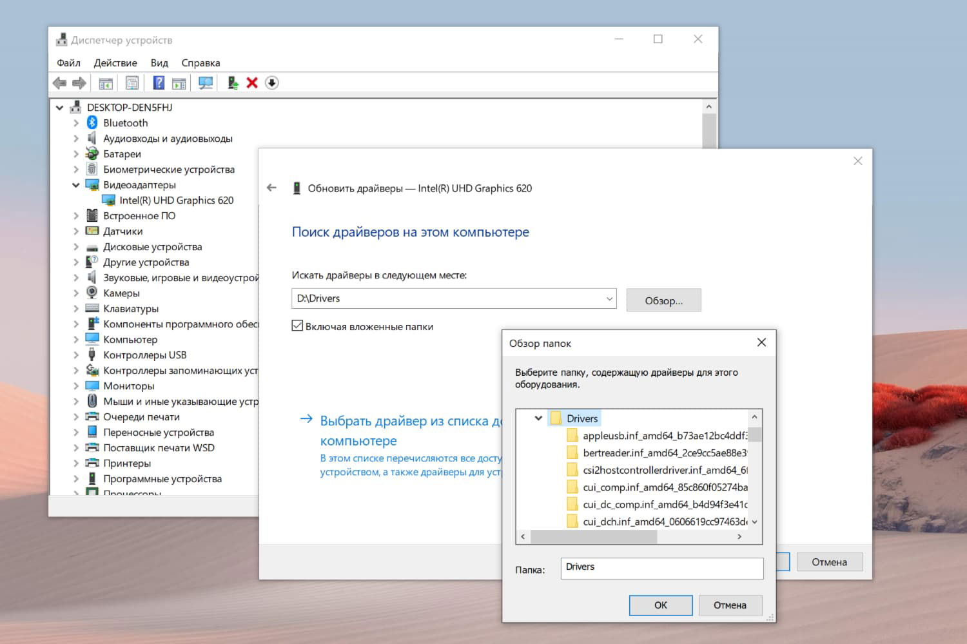Toggle the console tree pane toolbar icon
This screenshot has width=967, height=644.
click(106, 83)
